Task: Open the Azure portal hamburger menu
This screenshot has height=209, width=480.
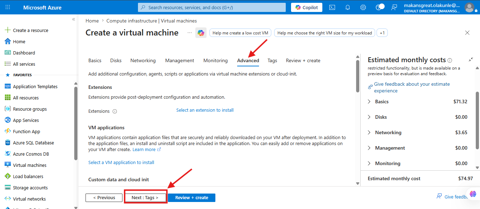Action: 8,7
